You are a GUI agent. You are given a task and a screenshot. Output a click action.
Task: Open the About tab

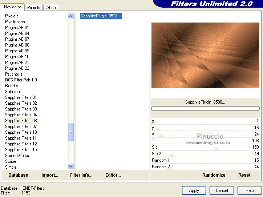click(x=51, y=8)
